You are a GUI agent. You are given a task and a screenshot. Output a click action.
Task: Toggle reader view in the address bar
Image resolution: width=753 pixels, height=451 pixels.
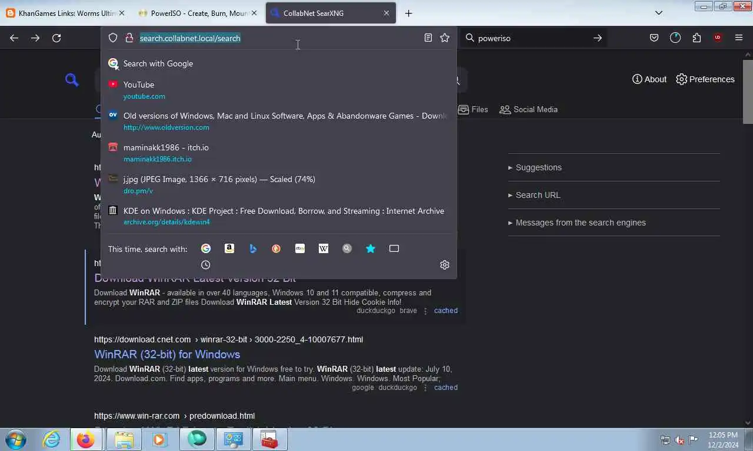[x=428, y=38]
